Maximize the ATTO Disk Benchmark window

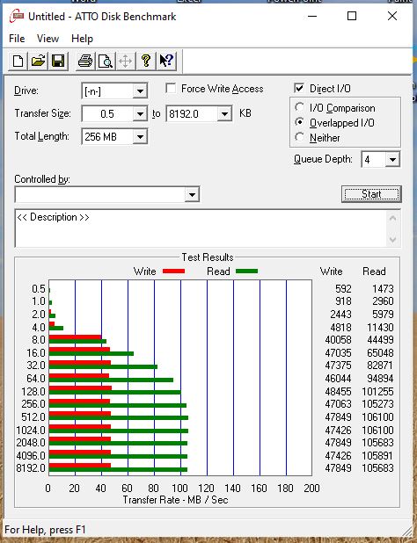click(352, 16)
